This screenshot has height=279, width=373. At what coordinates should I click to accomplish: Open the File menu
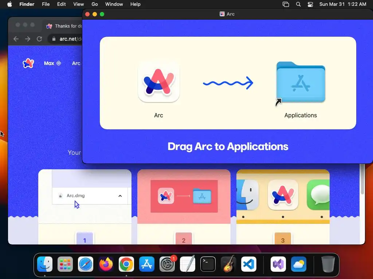[46, 4]
